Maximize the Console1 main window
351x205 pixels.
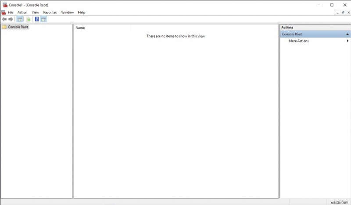tap(332, 5)
